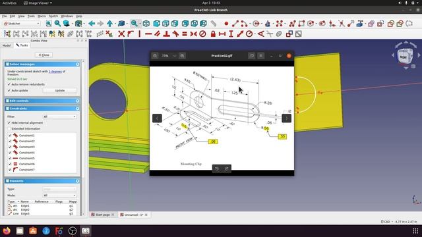Apply parallel constraint
This screenshot has height=237, width=422.
[157, 34]
